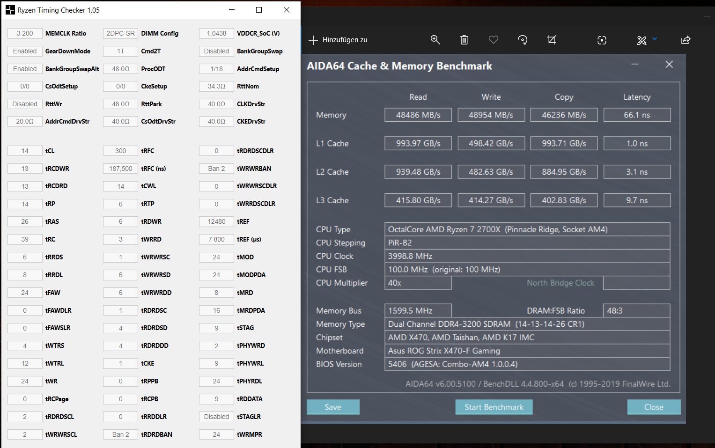715x448 pixels.
Task: Click the Memory Type field DDR4-3200
Action: pos(527,324)
